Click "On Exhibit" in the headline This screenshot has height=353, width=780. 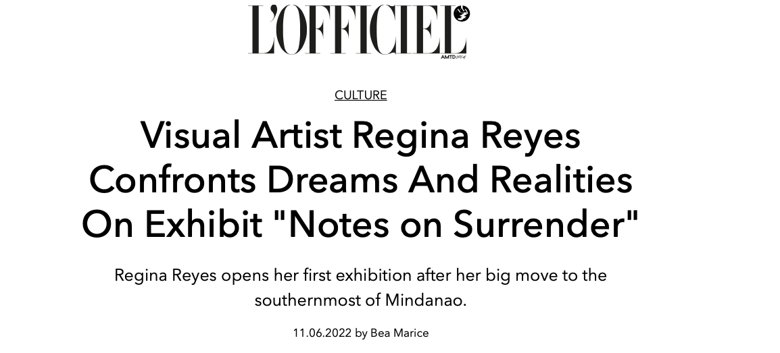[x=172, y=224]
